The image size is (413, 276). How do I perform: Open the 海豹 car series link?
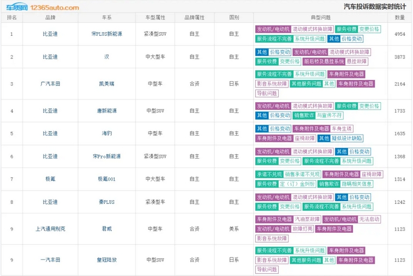coord(107,133)
